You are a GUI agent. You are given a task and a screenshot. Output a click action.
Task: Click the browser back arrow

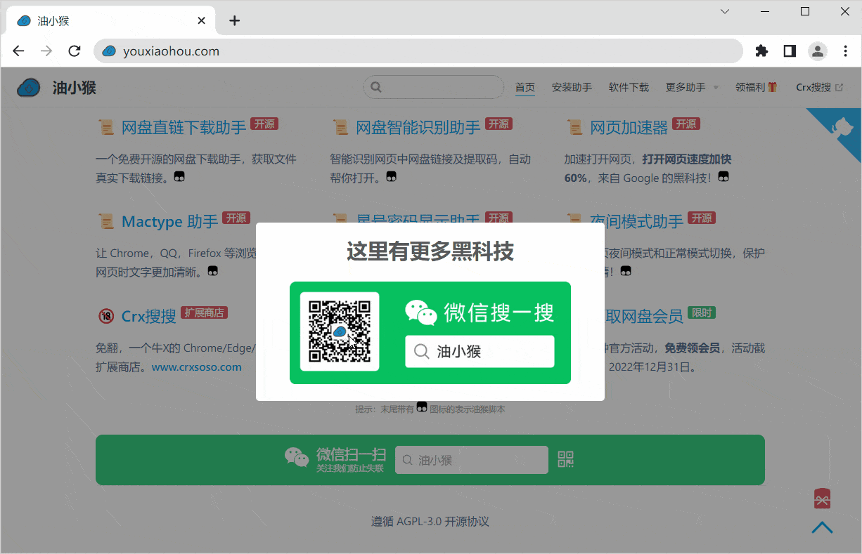tap(19, 51)
